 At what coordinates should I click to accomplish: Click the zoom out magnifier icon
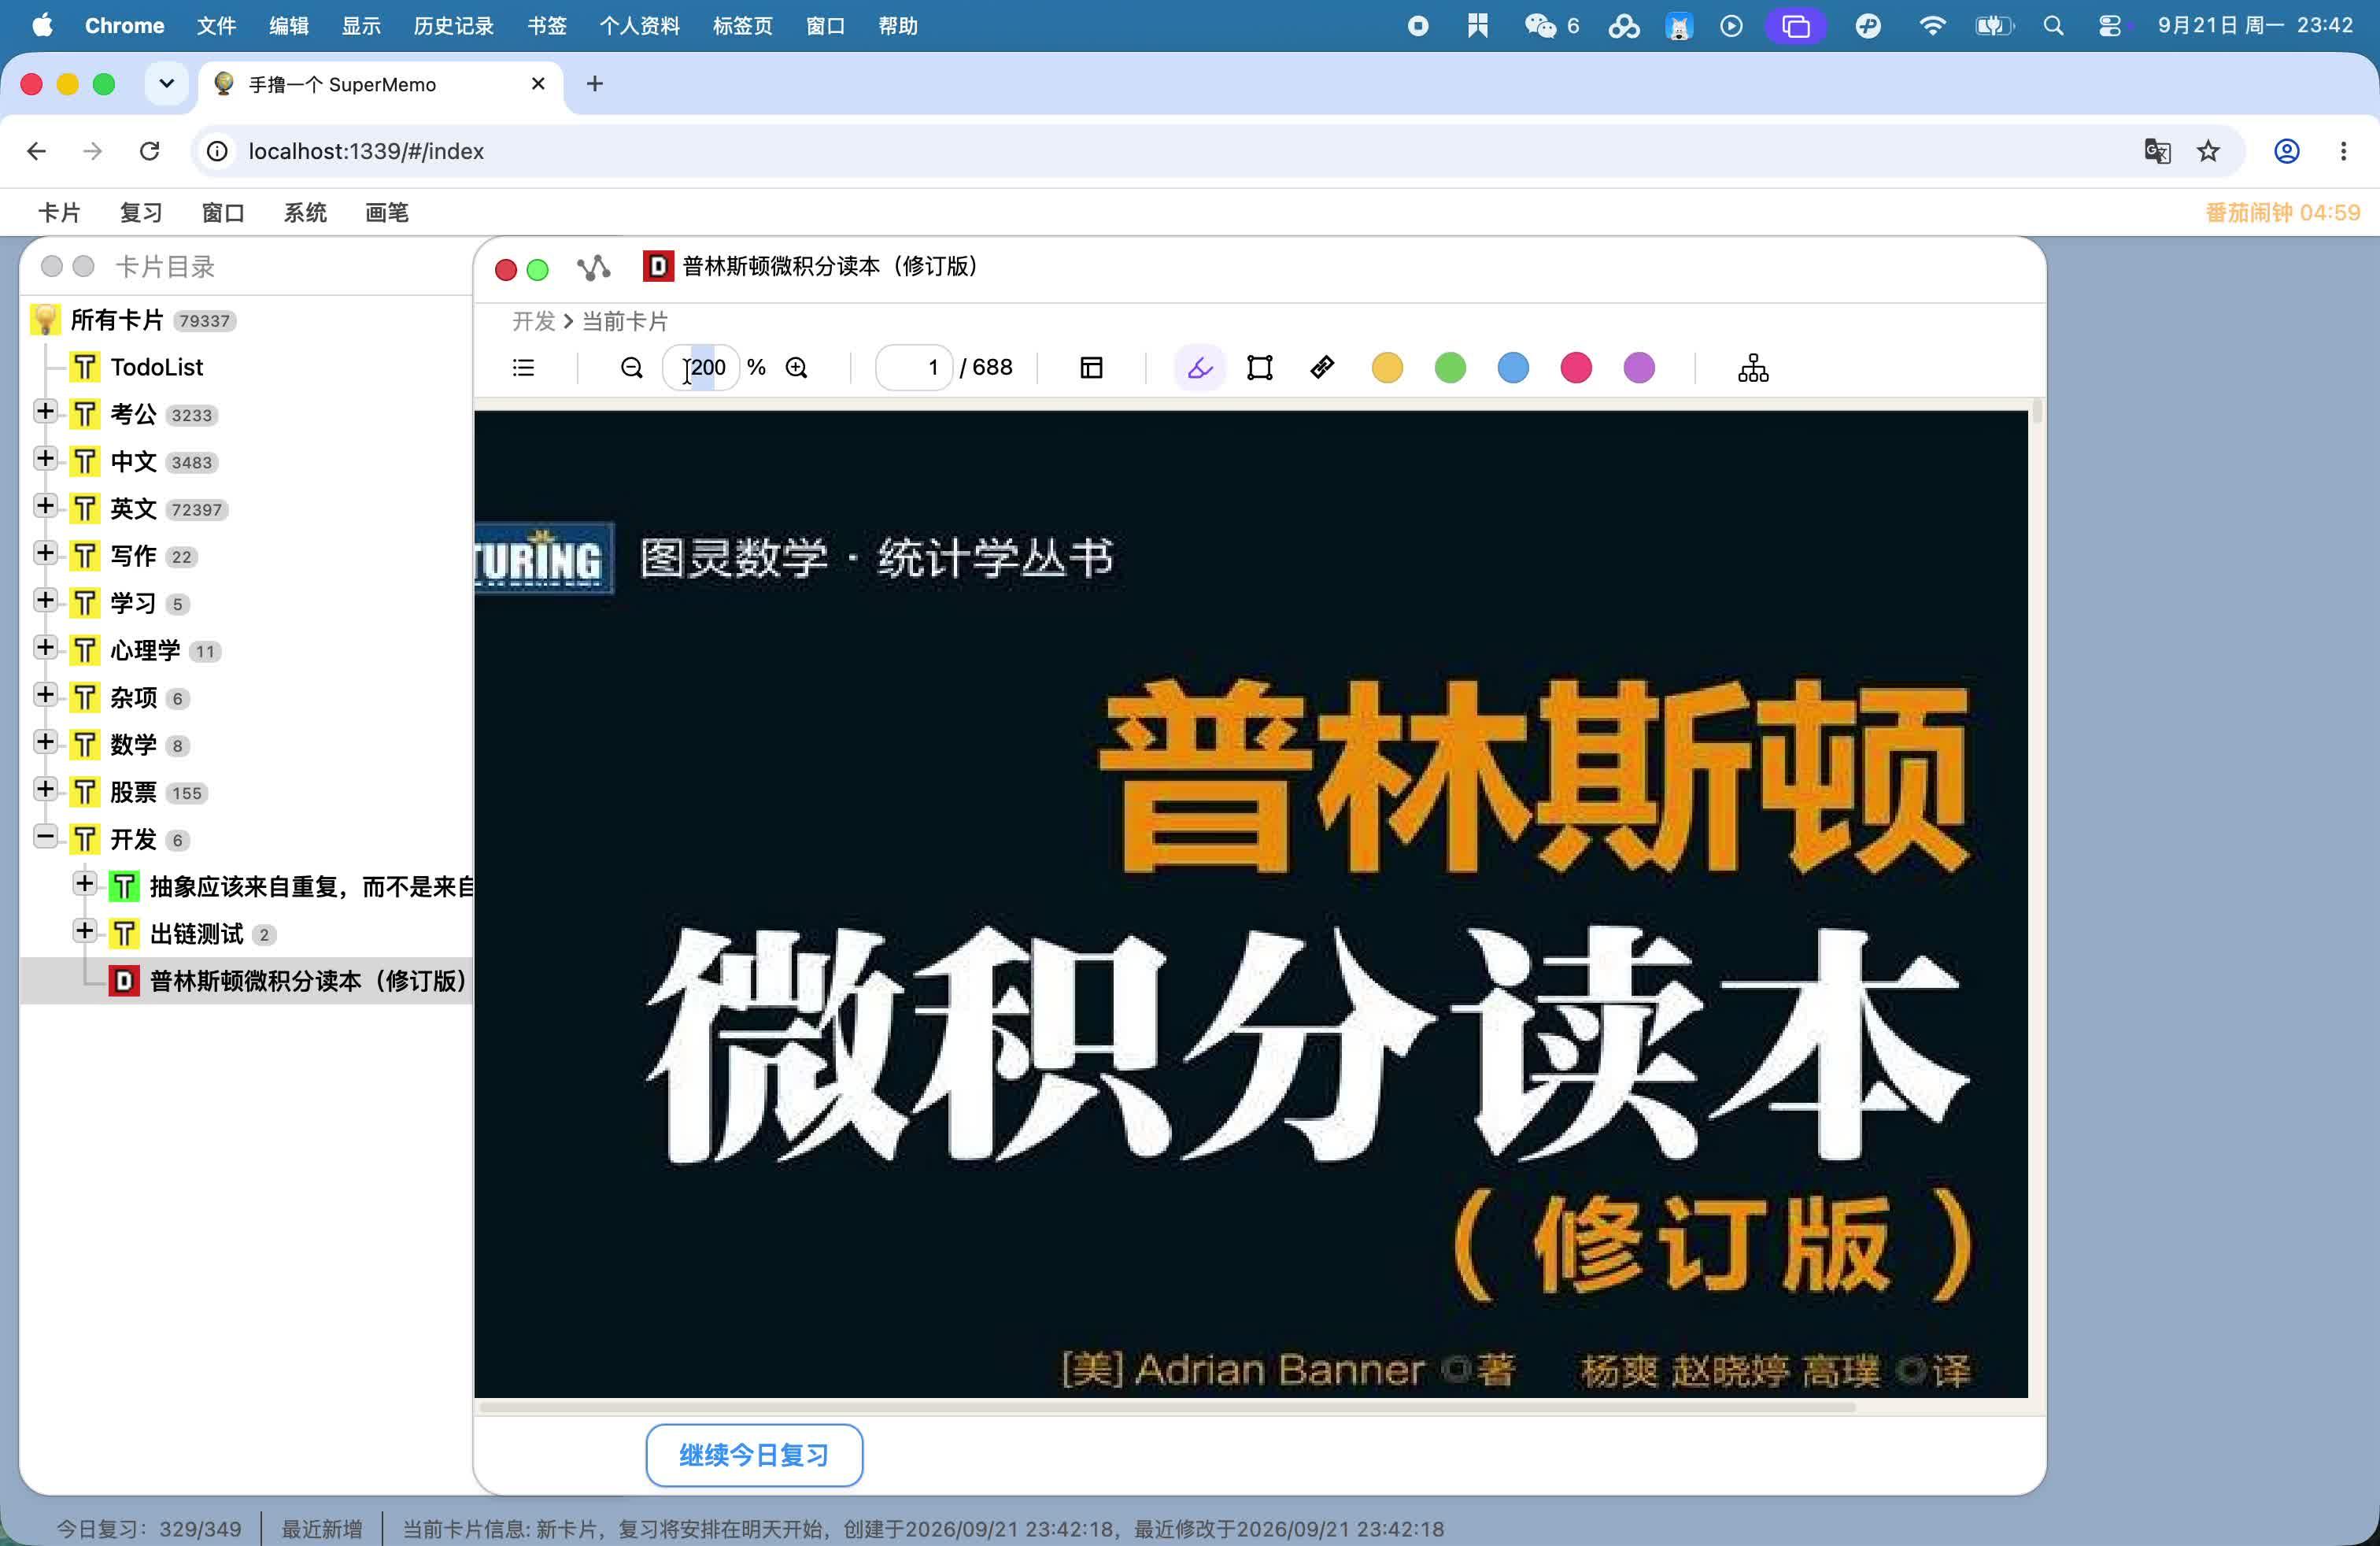click(631, 368)
